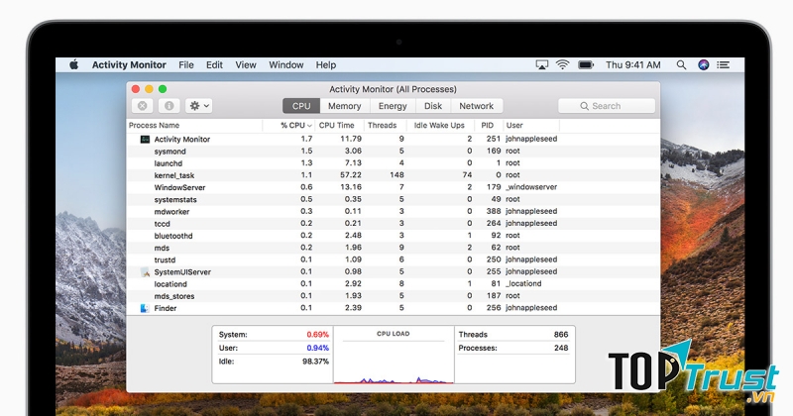Select the tccd process row
This screenshot has width=793, height=416.
393,224
